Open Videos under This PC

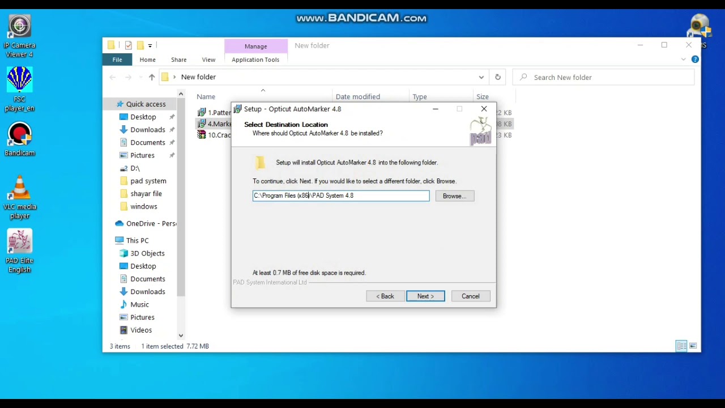pyautogui.click(x=141, y=330)
